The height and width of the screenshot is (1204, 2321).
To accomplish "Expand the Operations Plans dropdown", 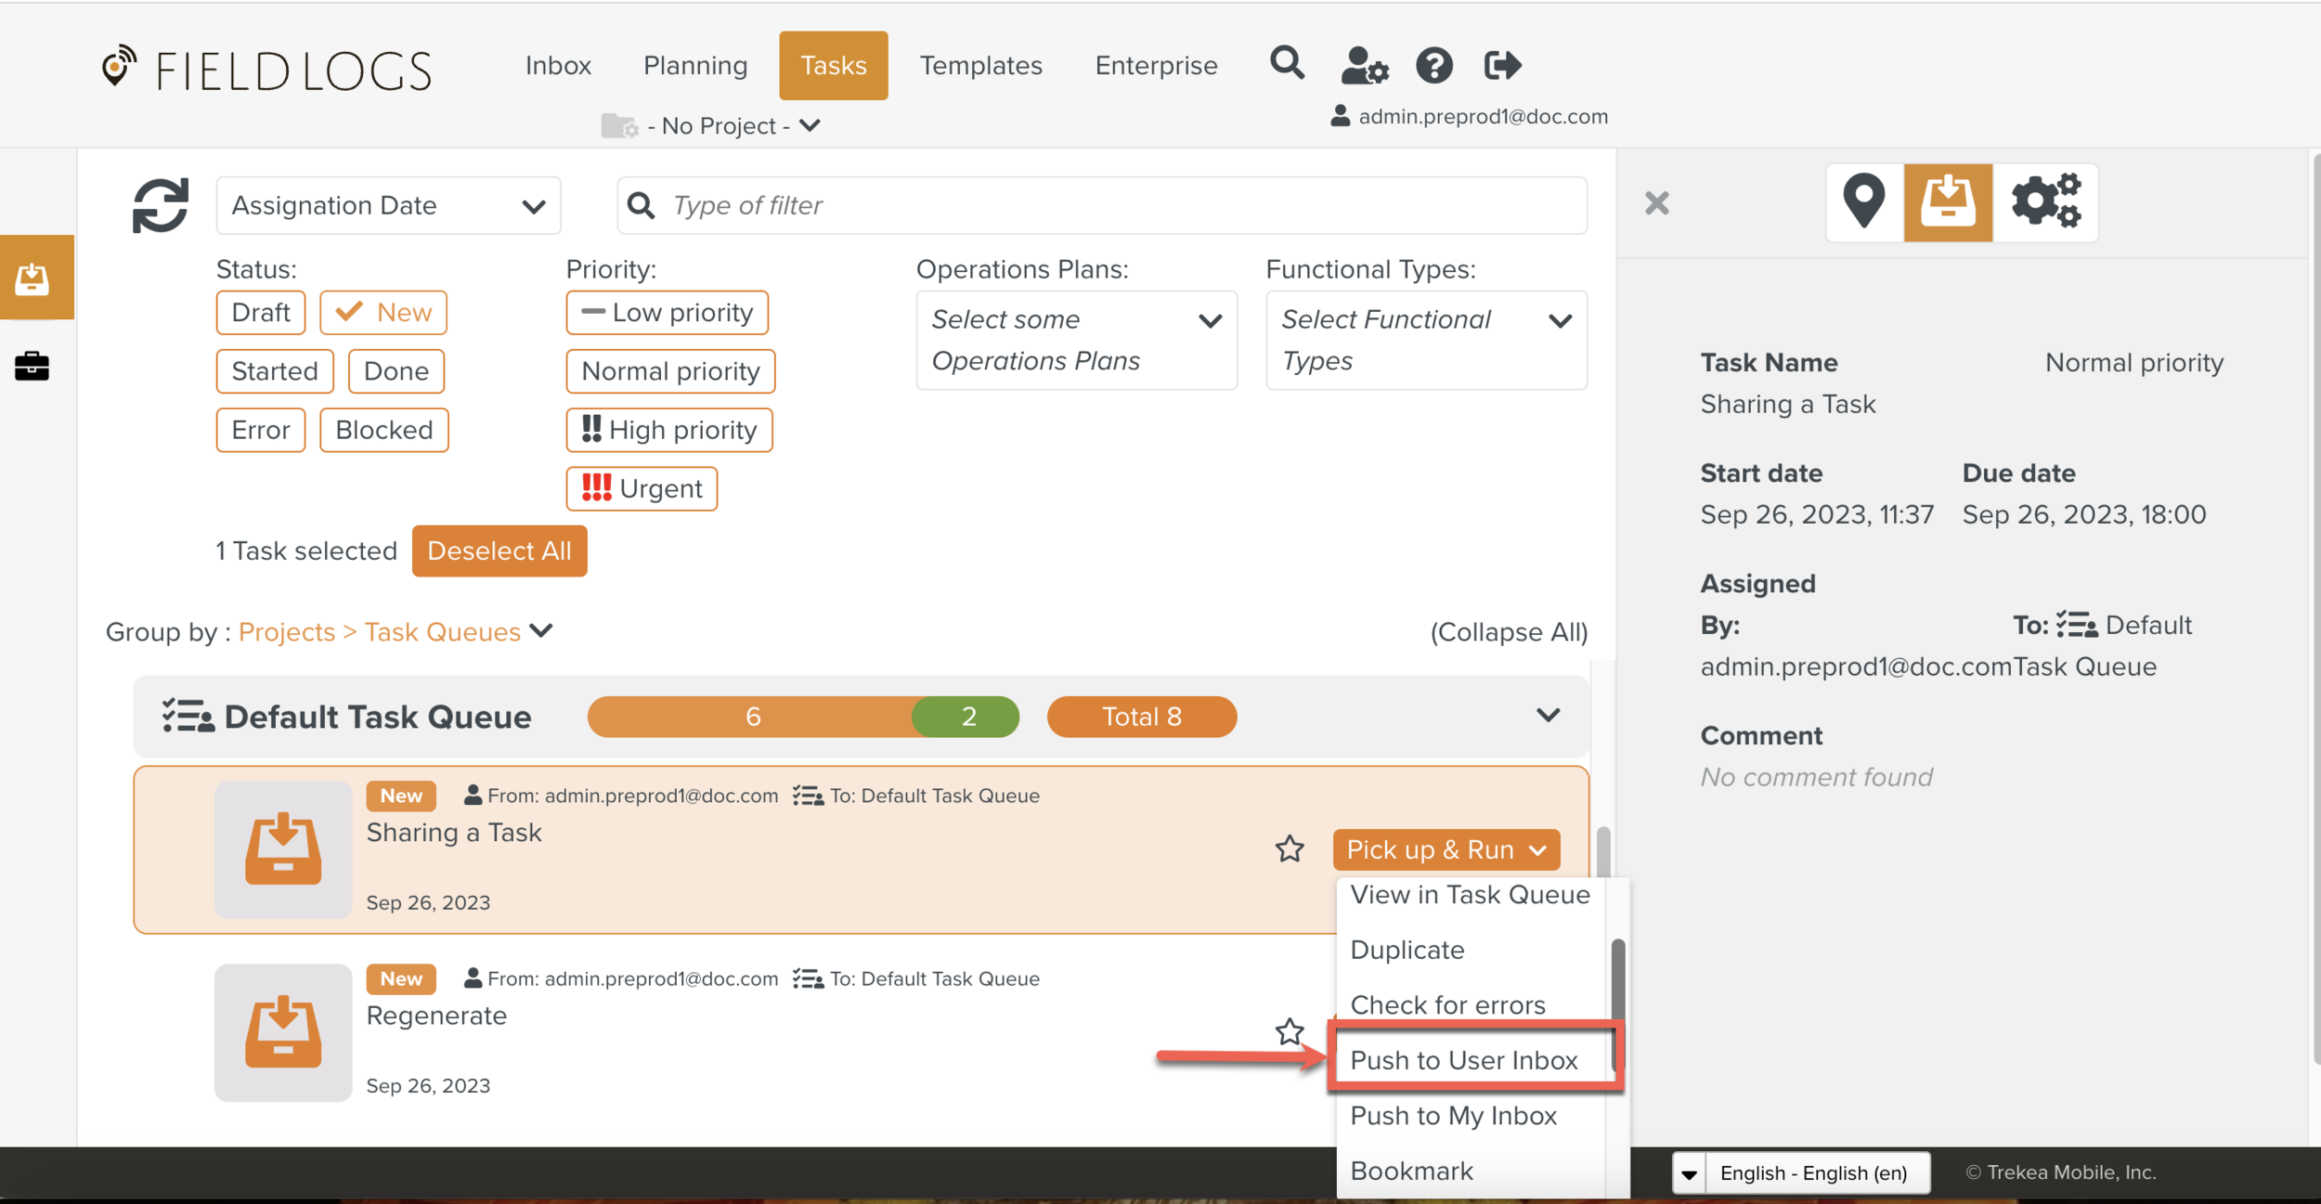I will (x=1076, y=340).
